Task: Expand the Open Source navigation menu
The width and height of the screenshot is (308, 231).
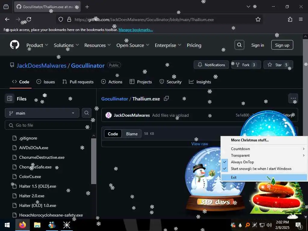Action: tap(133, 45)
